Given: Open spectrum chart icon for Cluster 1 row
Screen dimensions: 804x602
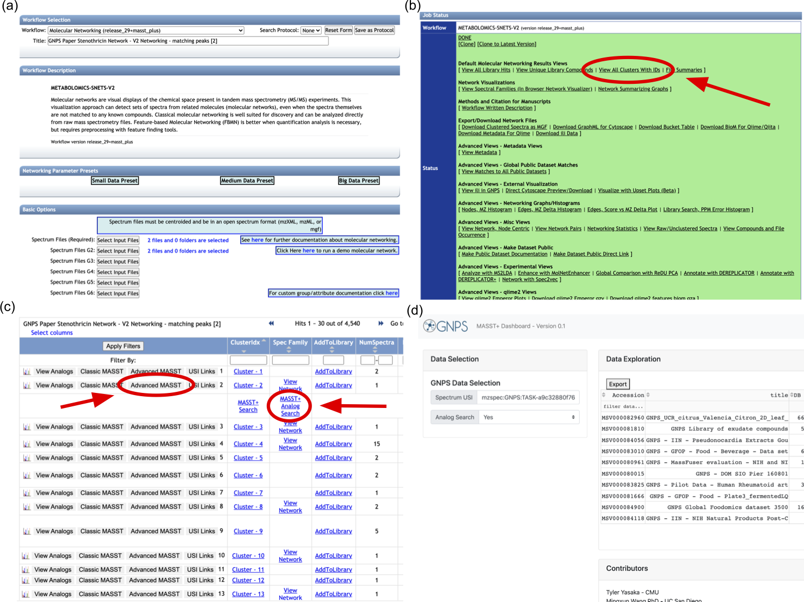Looking at the screenshot, I should (26, 371).
